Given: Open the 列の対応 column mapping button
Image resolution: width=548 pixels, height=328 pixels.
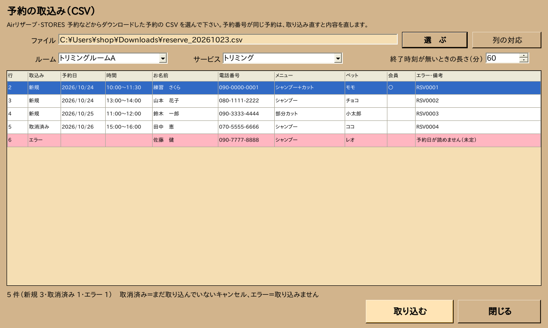Looking at the screenshot, I should click(507, 40).
